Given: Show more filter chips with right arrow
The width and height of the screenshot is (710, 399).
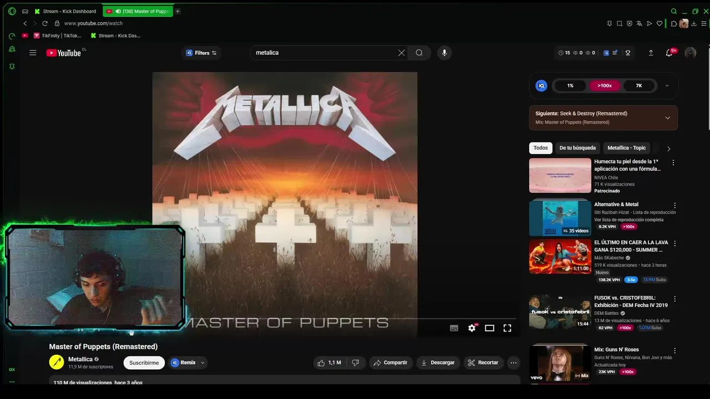Looking at the screenshot, I should (x=668, y=149).
